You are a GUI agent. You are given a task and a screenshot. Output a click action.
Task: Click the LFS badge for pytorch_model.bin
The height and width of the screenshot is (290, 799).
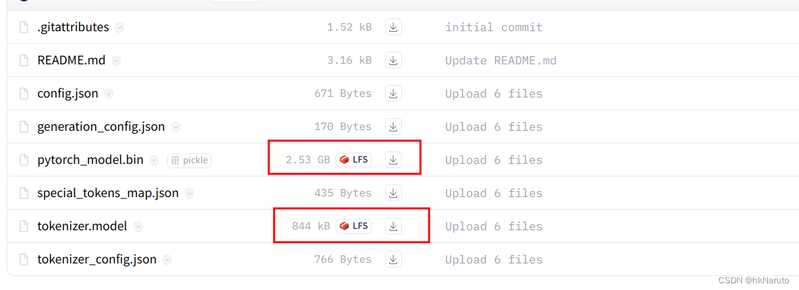pyautogui.click(x=353, y=160)
